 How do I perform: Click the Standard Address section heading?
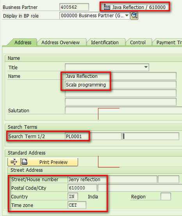pos(27,153)
